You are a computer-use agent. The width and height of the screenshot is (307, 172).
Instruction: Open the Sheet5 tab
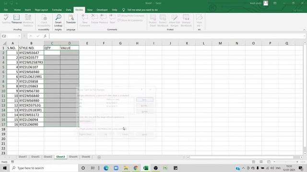tap(35, 157)
